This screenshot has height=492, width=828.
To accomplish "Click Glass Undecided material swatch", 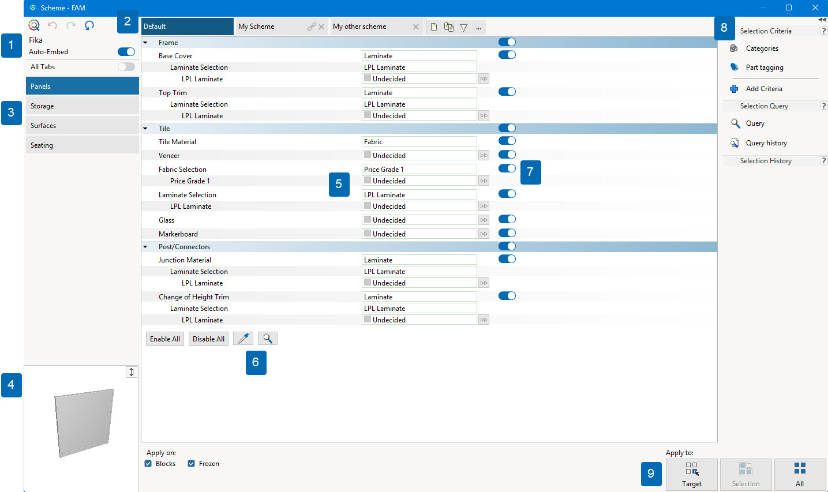I will pyautogui.click(x=368, y=220).
